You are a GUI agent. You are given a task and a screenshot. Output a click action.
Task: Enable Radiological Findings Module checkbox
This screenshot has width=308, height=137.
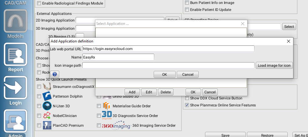pyautogui.click(x=39, y=3)
